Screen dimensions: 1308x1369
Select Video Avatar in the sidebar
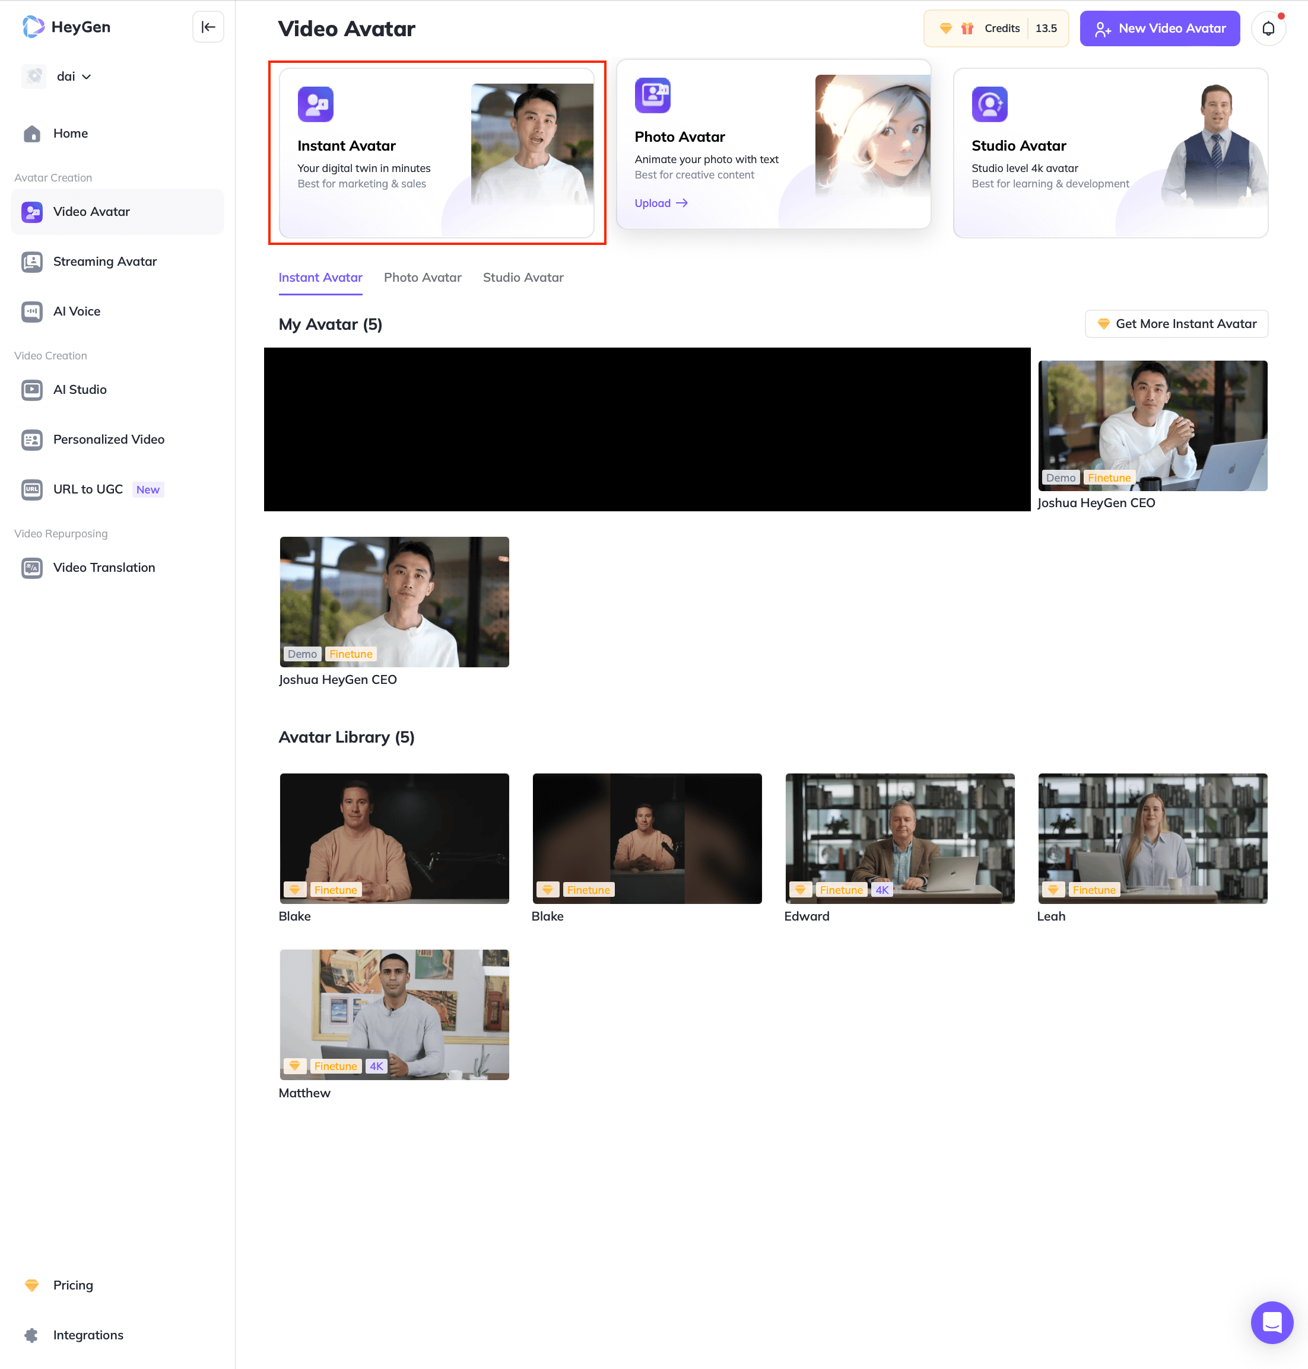[117, 212]
